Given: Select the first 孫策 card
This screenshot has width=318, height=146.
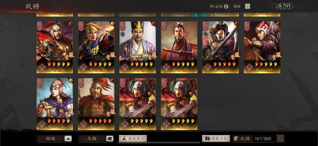Looking at the screenshot, I should point(137,104).
